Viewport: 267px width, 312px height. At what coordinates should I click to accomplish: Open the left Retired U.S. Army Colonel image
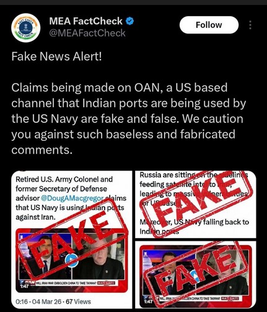click(x=72, y=239)
